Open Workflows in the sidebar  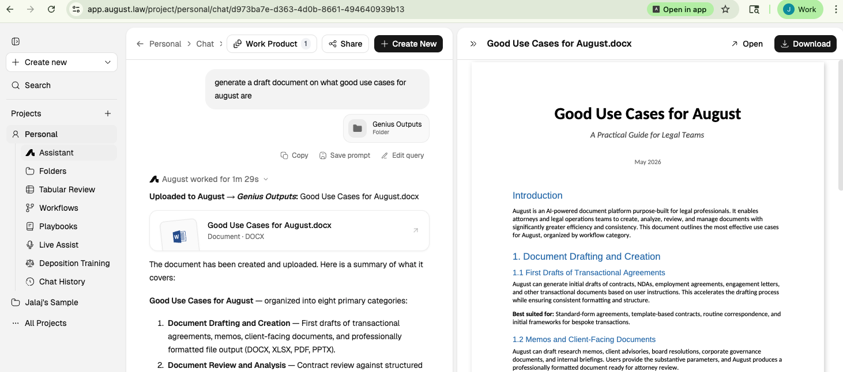pyautogui.click(x=69, y=208)
